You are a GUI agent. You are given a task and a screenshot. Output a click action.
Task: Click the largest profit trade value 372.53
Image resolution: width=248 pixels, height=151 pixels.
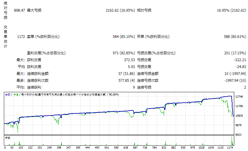pos(130,60)
